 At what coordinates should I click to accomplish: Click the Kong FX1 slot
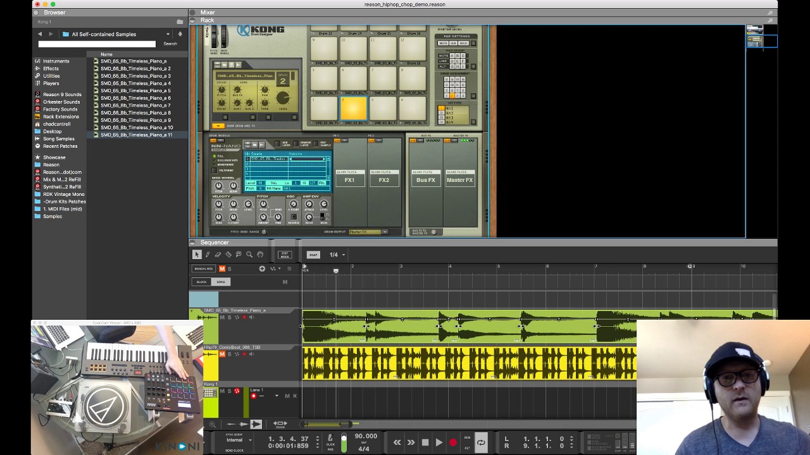pos(349,180)
